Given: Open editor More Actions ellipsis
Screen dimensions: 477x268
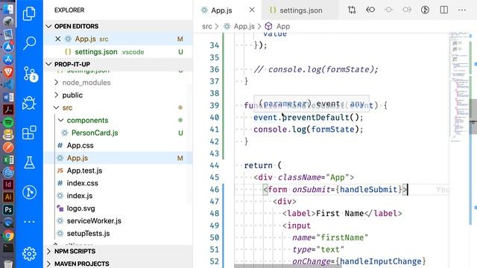Looking at the screenshot, I should click(462, 10).
